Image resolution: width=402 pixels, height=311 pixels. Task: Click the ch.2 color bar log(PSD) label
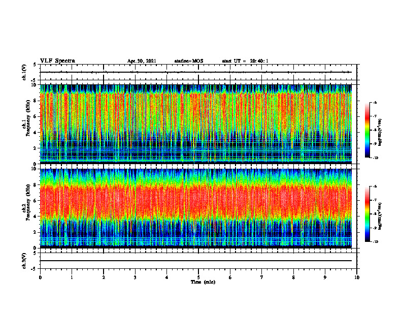click(381, 216)
